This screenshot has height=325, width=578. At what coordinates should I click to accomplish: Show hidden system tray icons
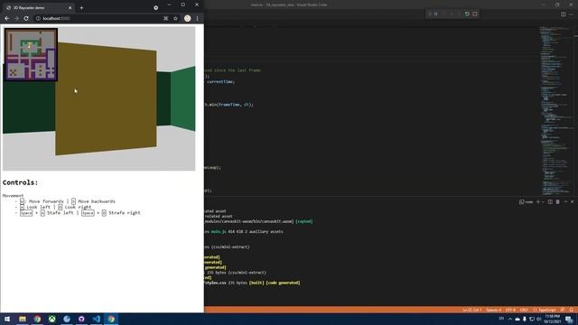click(510, 319)
